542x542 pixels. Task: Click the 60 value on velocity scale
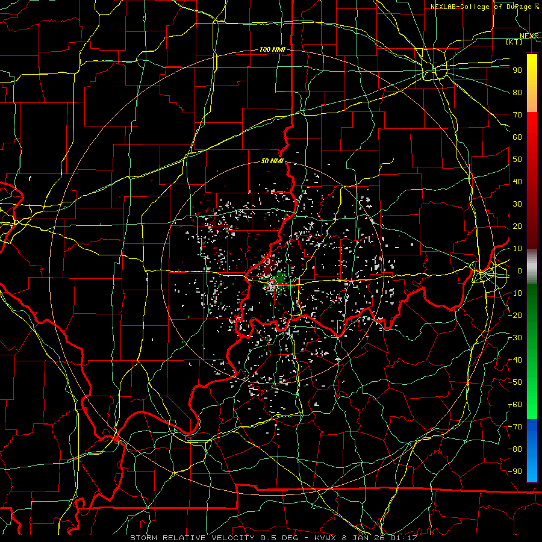tap(517, 137)
